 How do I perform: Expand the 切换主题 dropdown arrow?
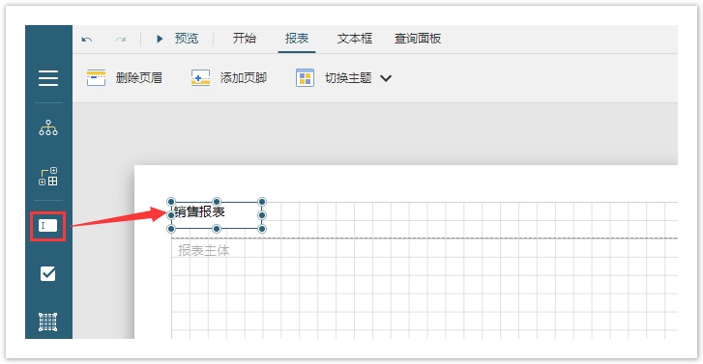pyautogui.click(x=386, y=78)
